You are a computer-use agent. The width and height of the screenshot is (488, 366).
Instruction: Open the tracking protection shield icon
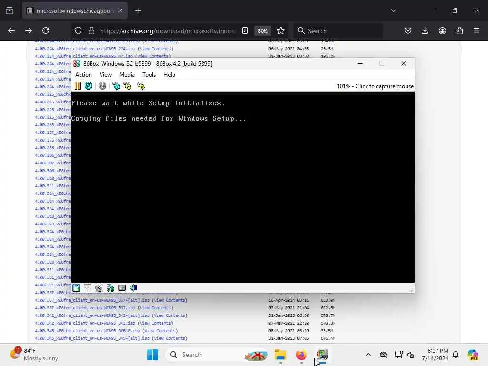(x=78, y=30)
